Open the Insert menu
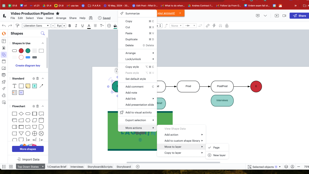309x174 pixels. coord(50,18)
